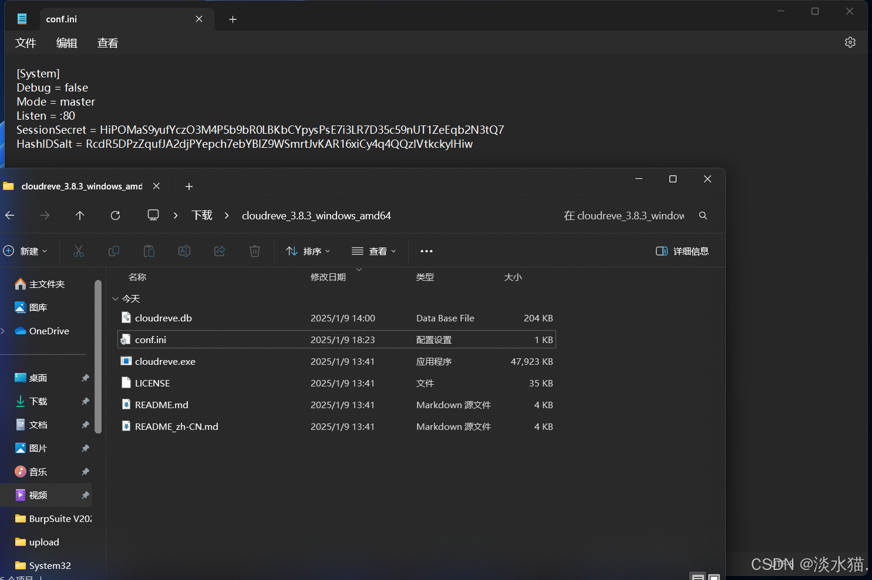This screenshot has width=872, height=580.
Task: Collapse the 今天 group
Action: click(x=115, y=299)
